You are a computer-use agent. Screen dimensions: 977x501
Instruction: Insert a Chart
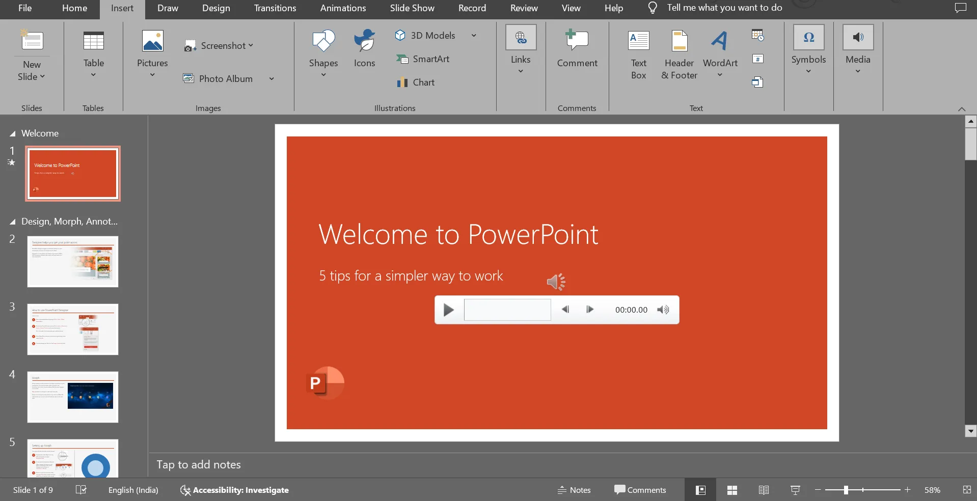point(416,82)
